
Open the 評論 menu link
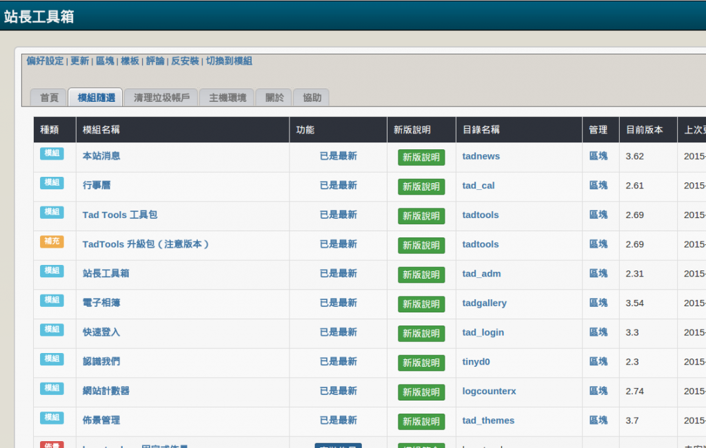click(x=155, y=61)
